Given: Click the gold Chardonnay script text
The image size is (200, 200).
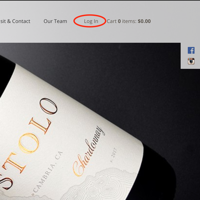Looking at the screenshot, I should point(88,151).
